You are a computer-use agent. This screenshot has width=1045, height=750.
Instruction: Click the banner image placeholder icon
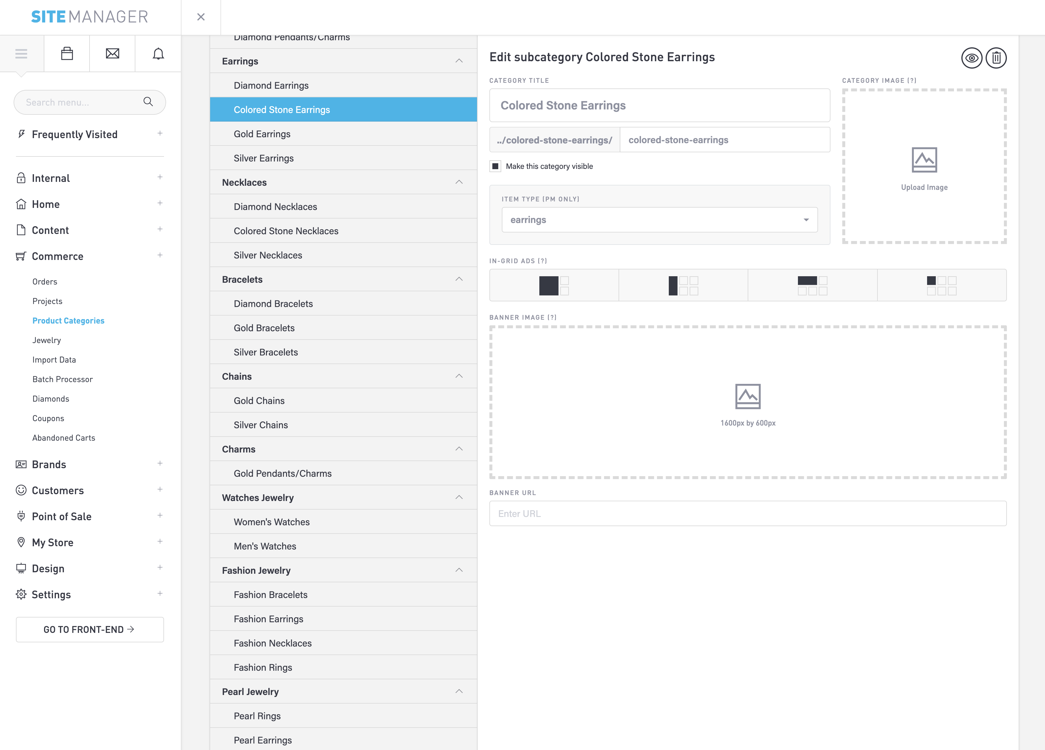(x=747, y=396)
